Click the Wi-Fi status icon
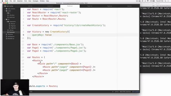The width and height of the screenshot is (171, 96). 148,1
